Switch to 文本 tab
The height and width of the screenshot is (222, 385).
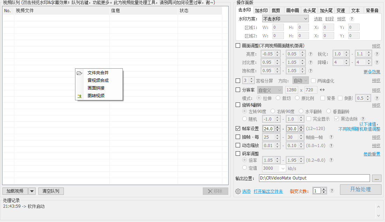[355, 10]
